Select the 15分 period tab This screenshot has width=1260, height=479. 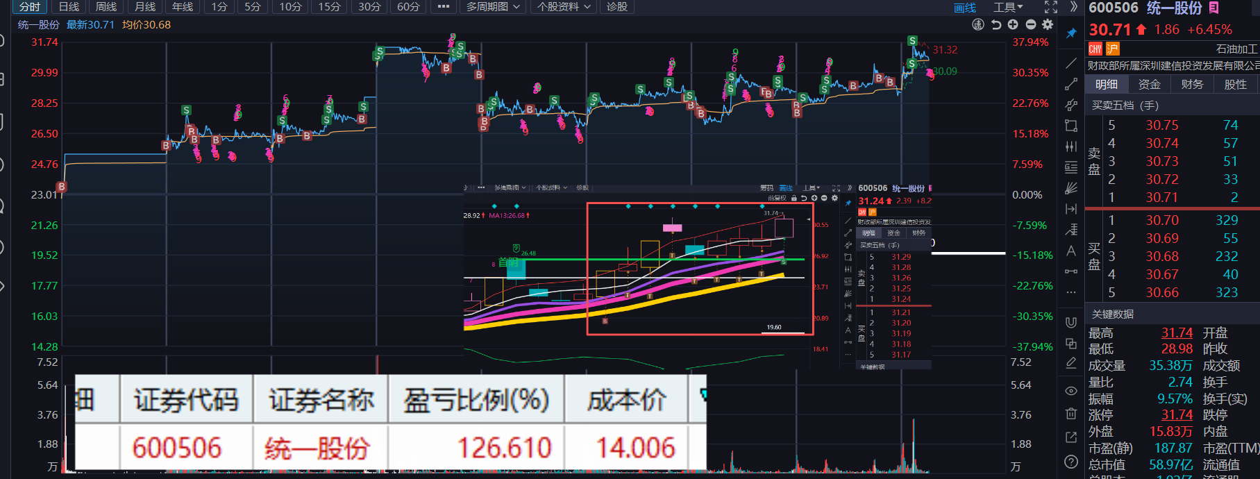pyautogui.click(x=329, y=7)
